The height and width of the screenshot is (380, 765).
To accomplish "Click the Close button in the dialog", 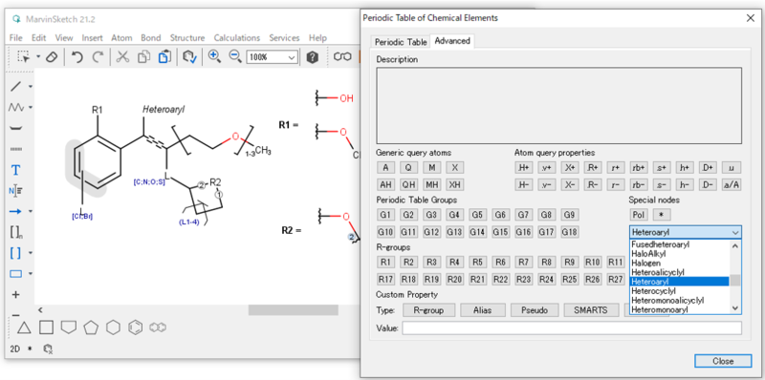I will 723,361.
